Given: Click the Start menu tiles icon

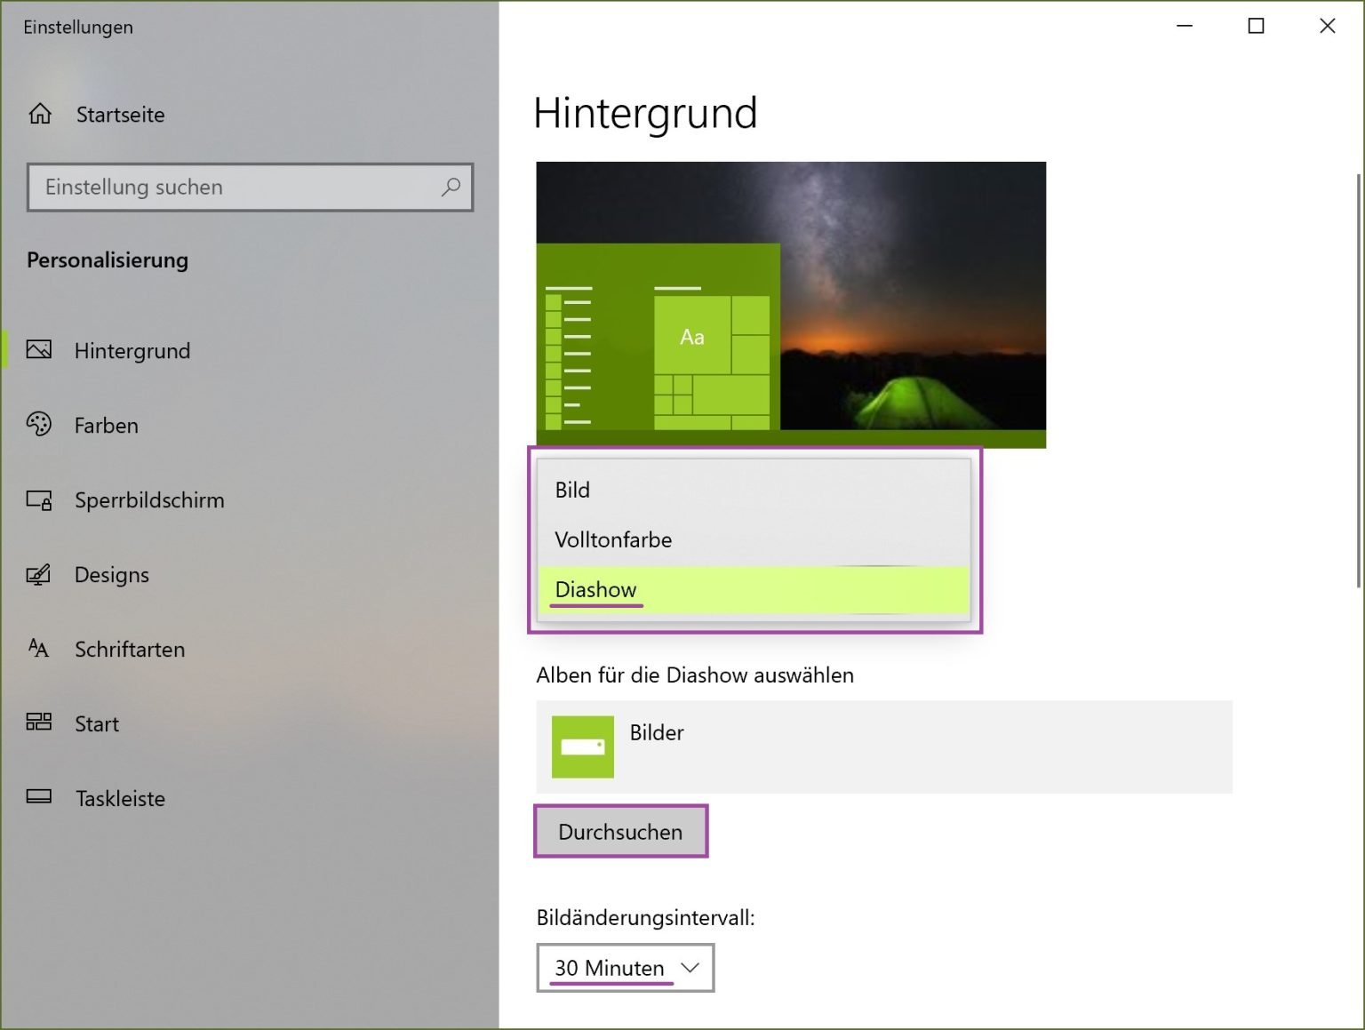Looking at the screenshot, I should (39, 723).
